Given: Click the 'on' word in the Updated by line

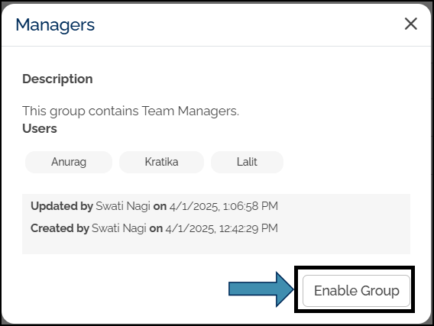Looking at the screenshot, I should click(x=160, y=207).
